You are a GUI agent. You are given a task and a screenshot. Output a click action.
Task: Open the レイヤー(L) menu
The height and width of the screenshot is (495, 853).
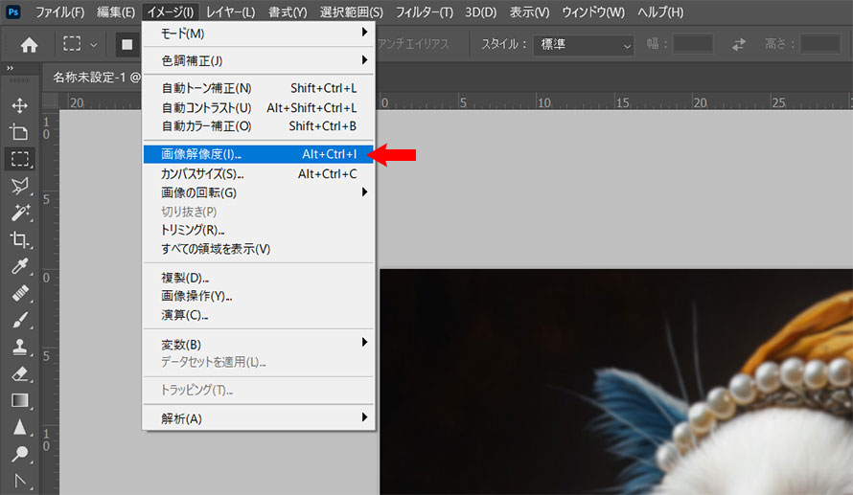231,11
